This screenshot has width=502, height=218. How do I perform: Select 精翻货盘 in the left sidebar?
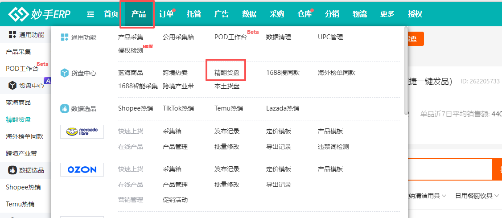coord(18,120)
